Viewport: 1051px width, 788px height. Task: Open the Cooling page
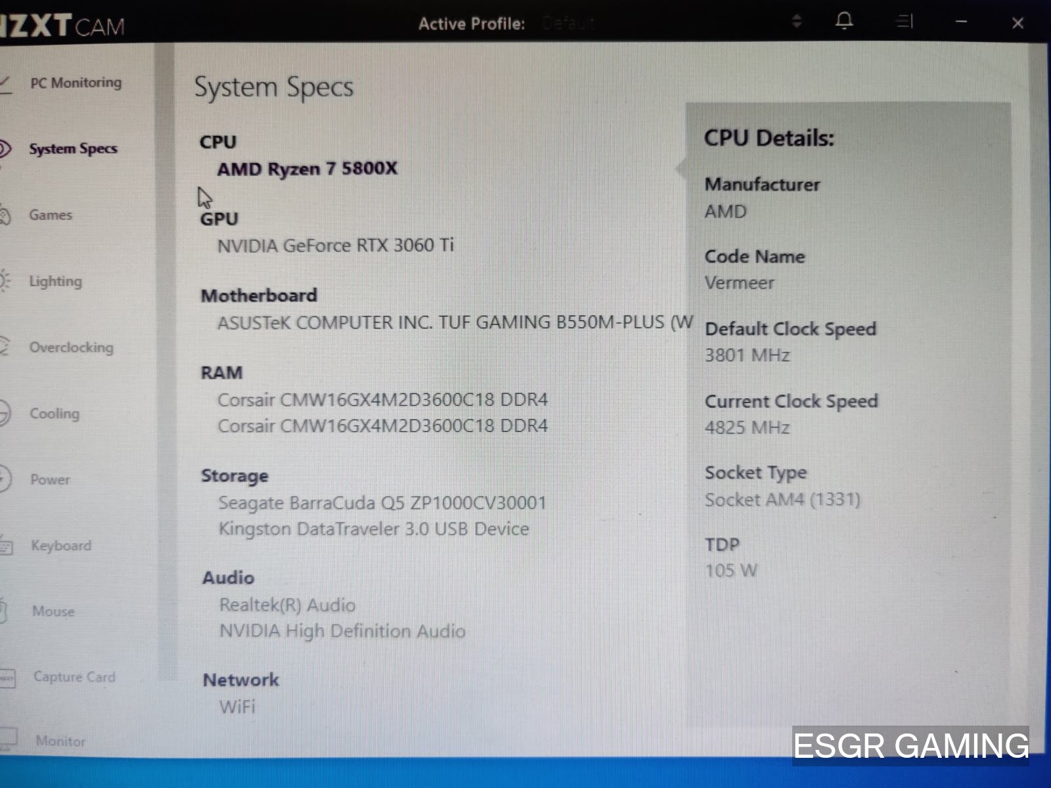pyautogui.click(x=55, y=414)
